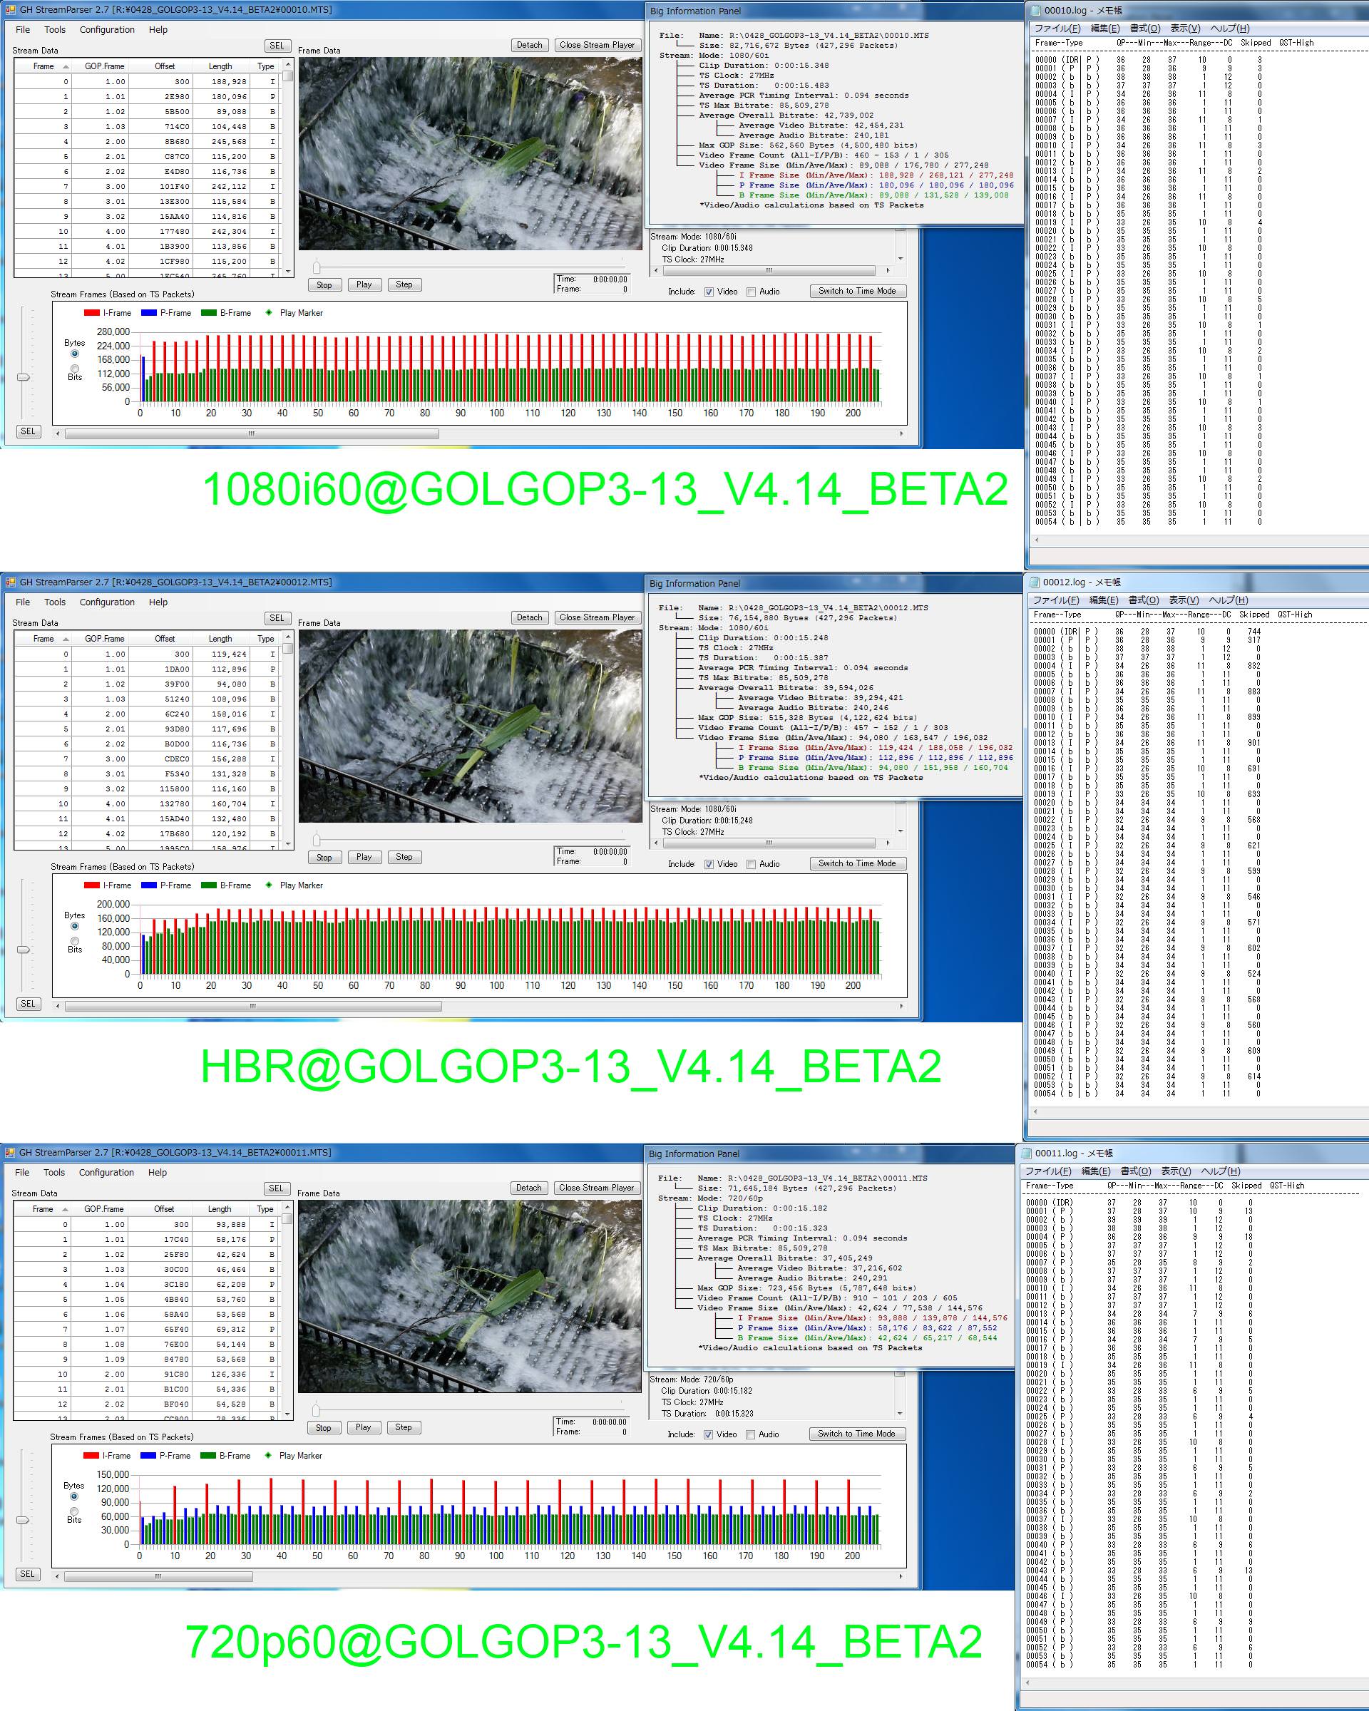Click Play Marker legend diamond in 00012.MTS window
1369x1711 pixels.
click(268, 885)
